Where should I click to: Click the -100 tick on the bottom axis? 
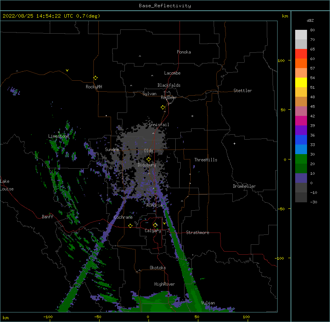(x=48, y=317)
